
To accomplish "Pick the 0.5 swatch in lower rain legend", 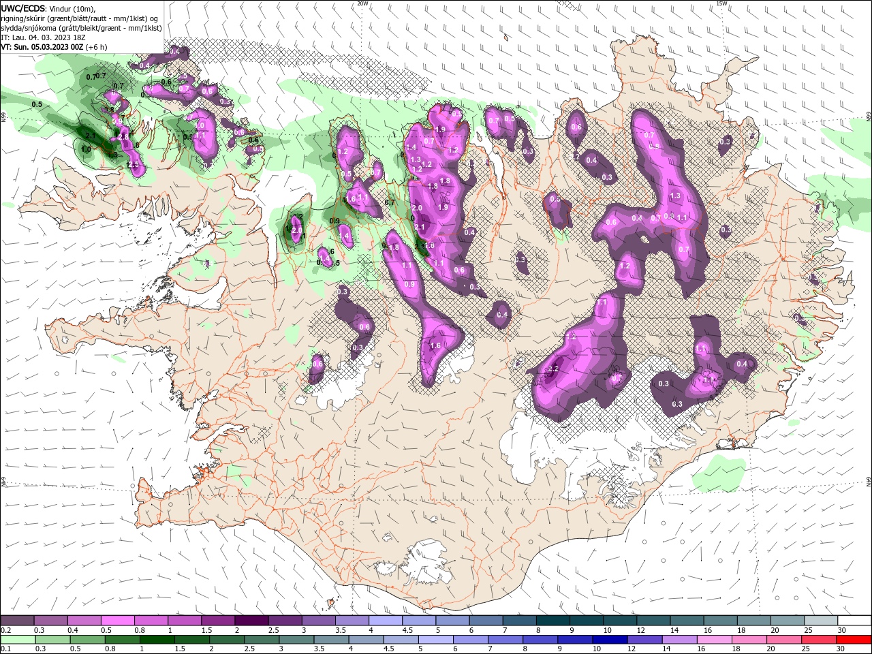I will pos(87,639).
